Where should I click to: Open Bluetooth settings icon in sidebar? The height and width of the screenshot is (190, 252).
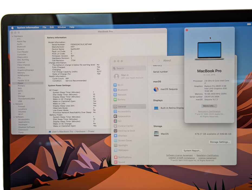tap(115, 90)
